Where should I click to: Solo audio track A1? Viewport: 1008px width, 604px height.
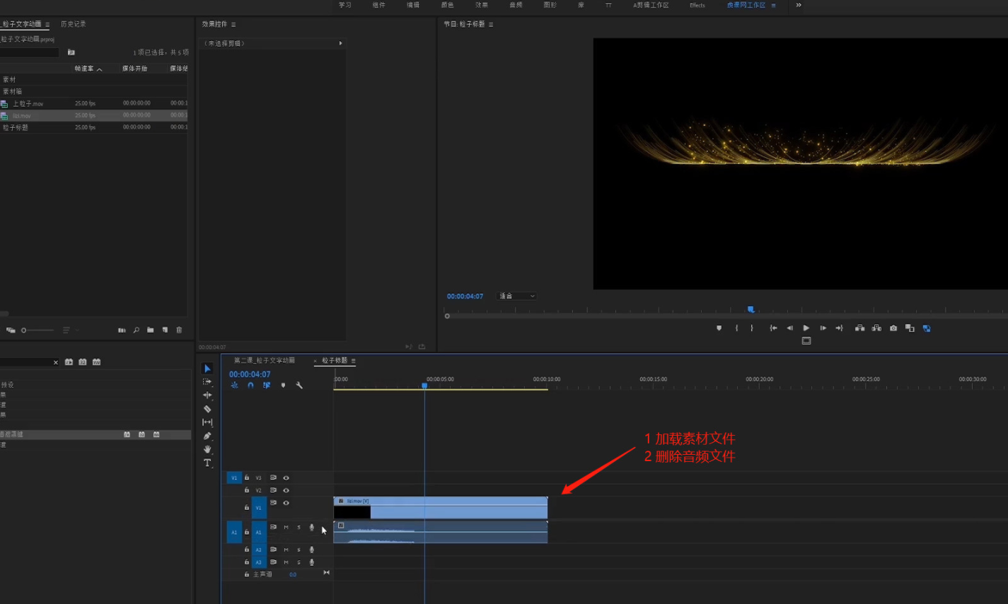[x=299, y=527]
